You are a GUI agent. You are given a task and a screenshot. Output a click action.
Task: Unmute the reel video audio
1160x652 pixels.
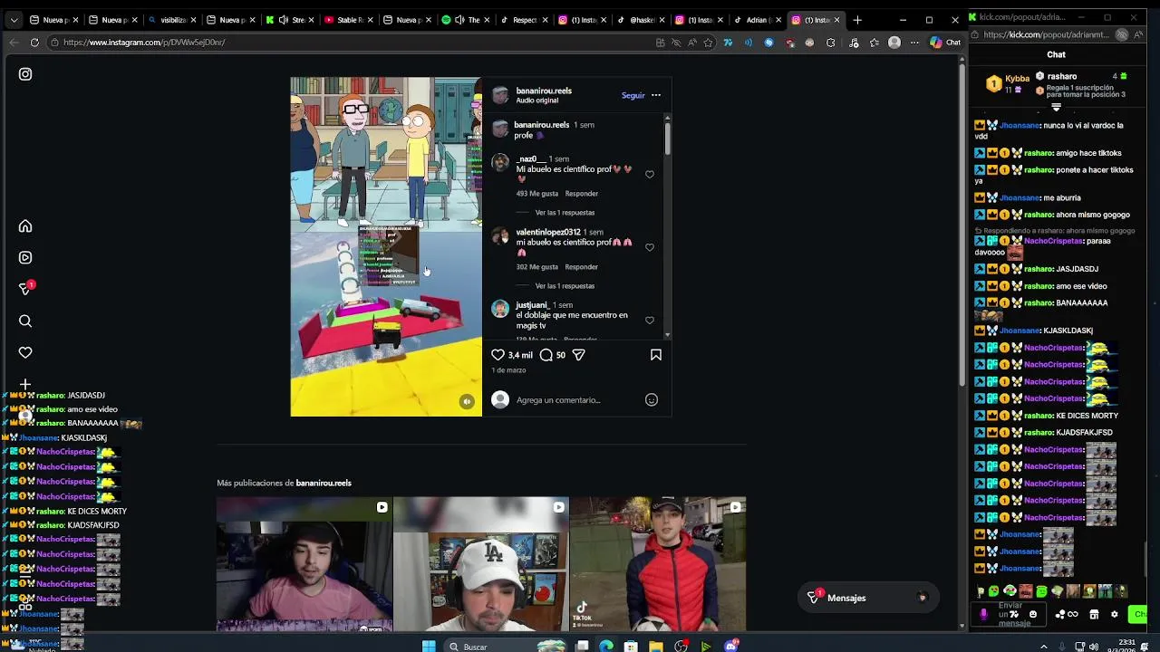click(467, 401)
